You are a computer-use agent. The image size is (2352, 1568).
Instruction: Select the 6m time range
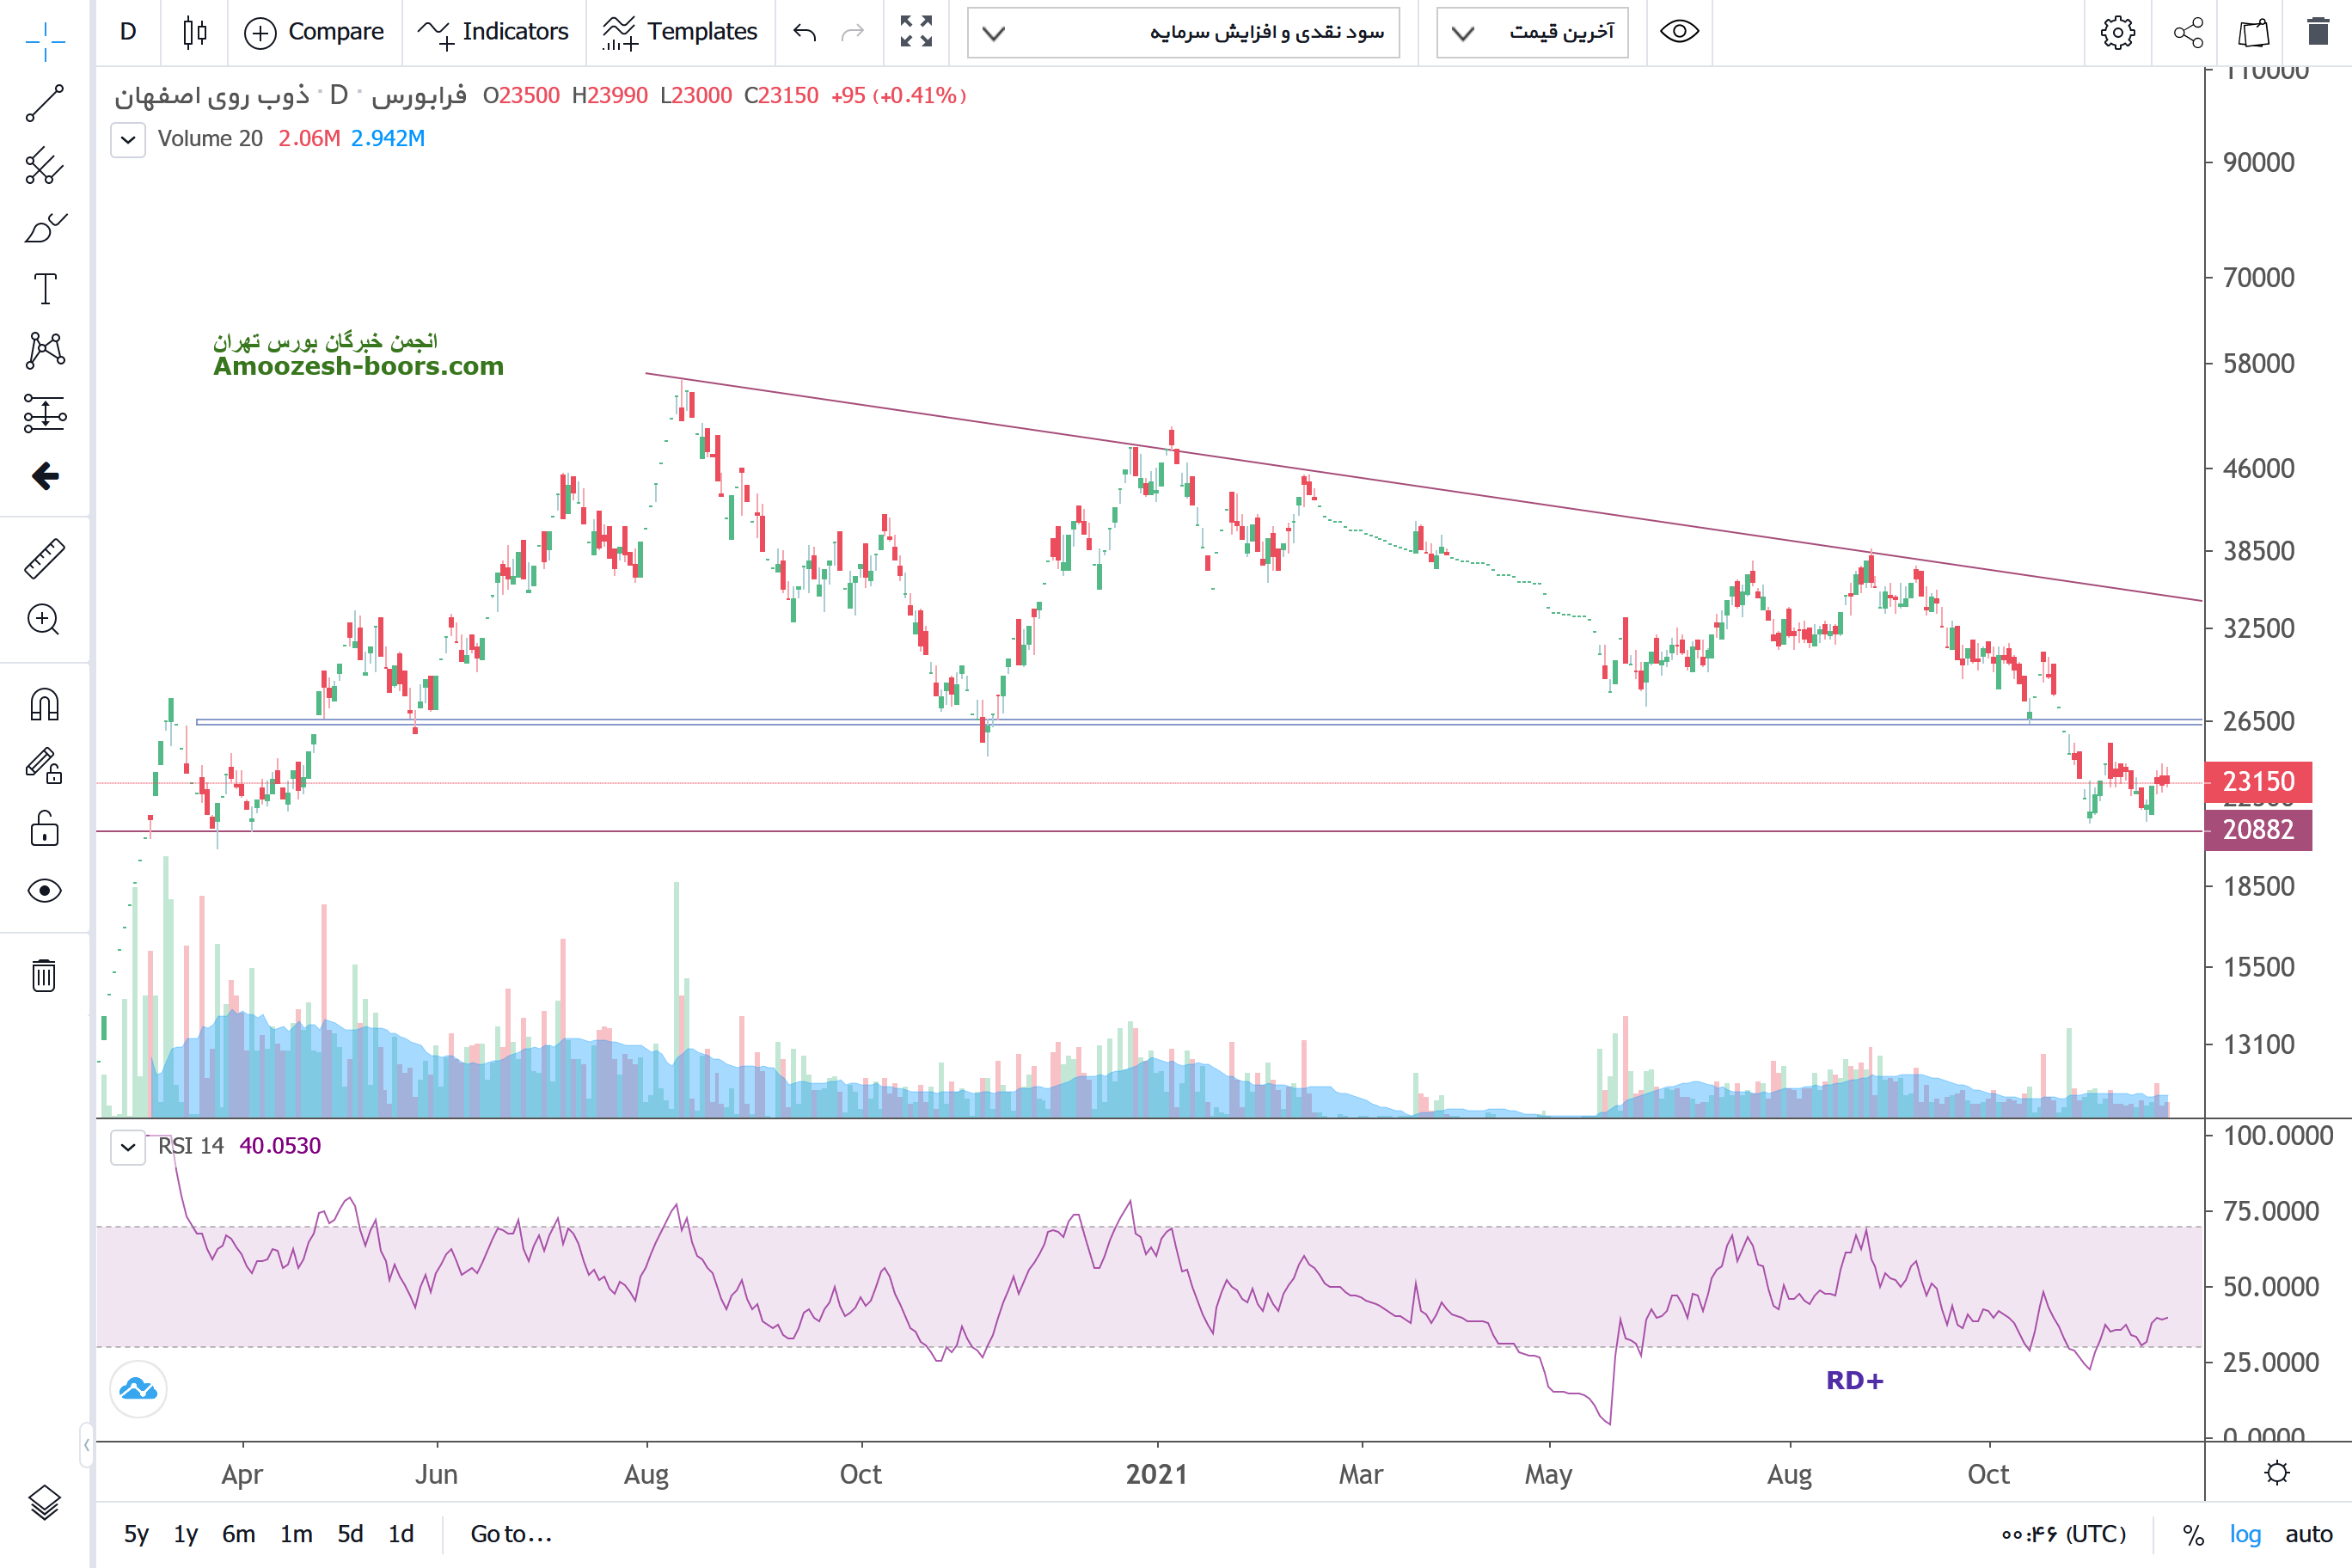[238, 1534]
